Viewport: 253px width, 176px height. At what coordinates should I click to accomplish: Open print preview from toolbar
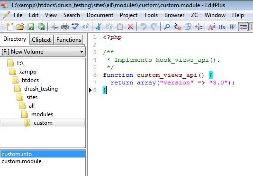[54, 27]
